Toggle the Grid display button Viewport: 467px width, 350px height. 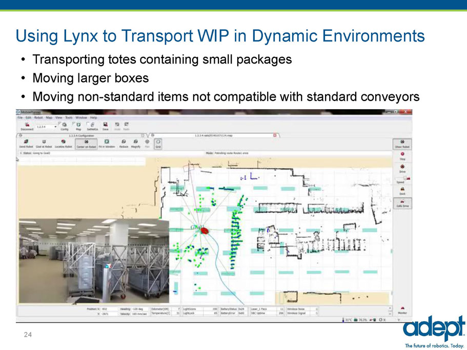(x=158, y=142)
